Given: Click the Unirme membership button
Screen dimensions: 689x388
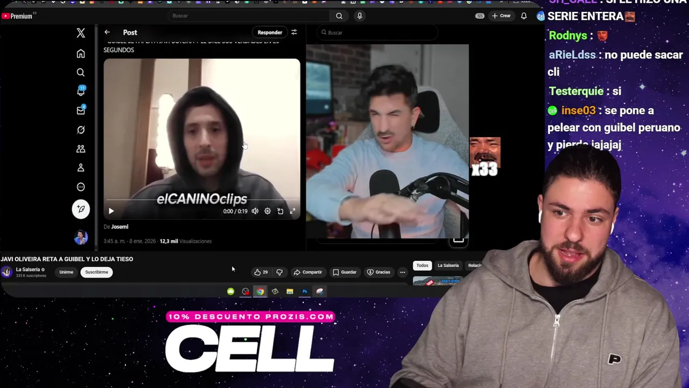Looking at the screenshot, I should pyautogui.click(x=66, y=272).
